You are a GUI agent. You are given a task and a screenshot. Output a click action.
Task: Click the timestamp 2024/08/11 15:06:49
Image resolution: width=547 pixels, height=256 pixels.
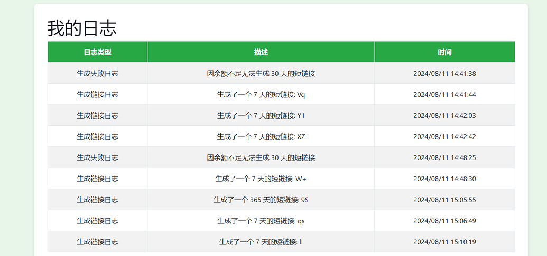(x=445, y=221)
